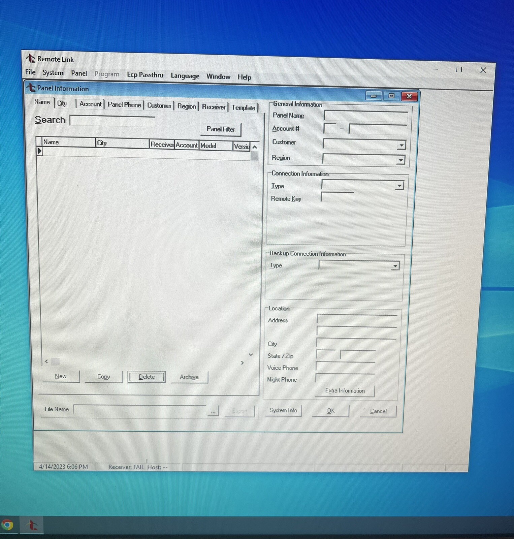Click the Panel Information title icon
Screen dimensions: 514x539
[x=31, y=87]
